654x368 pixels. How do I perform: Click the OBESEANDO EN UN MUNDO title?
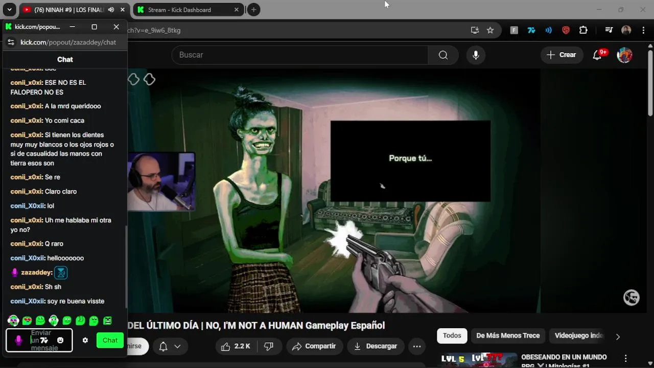click(564, 357)
